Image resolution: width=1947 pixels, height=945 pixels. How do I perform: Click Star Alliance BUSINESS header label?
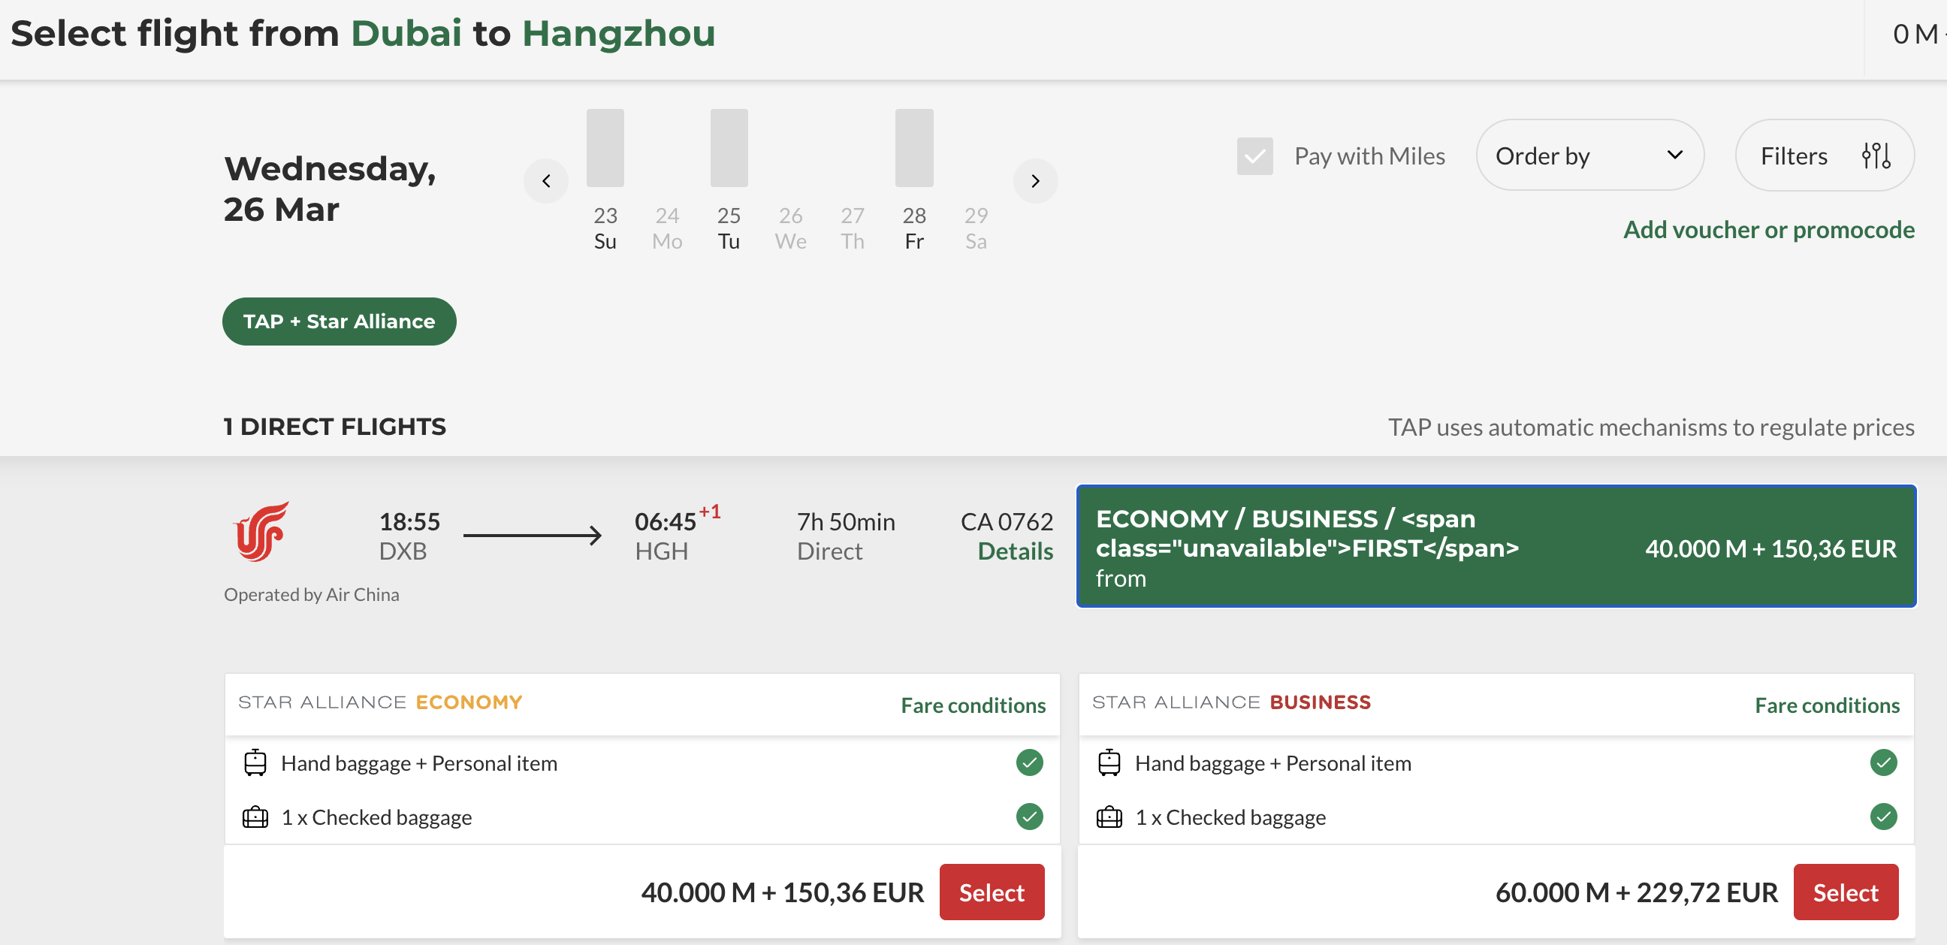click(x=1231, y=702)
